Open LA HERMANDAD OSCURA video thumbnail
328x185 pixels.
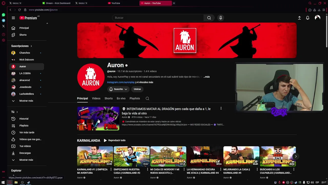coord(205,156)
